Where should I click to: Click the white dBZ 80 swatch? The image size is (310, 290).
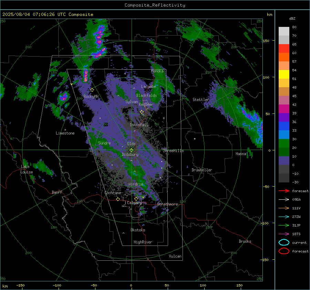(284, 31)
